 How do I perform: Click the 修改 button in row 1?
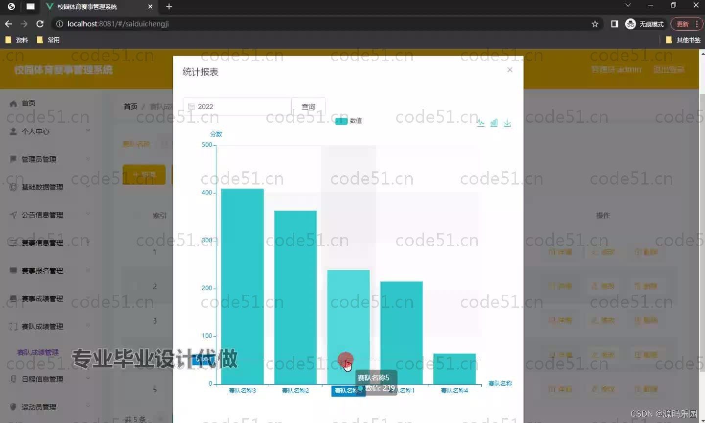(x=603, y=252)
